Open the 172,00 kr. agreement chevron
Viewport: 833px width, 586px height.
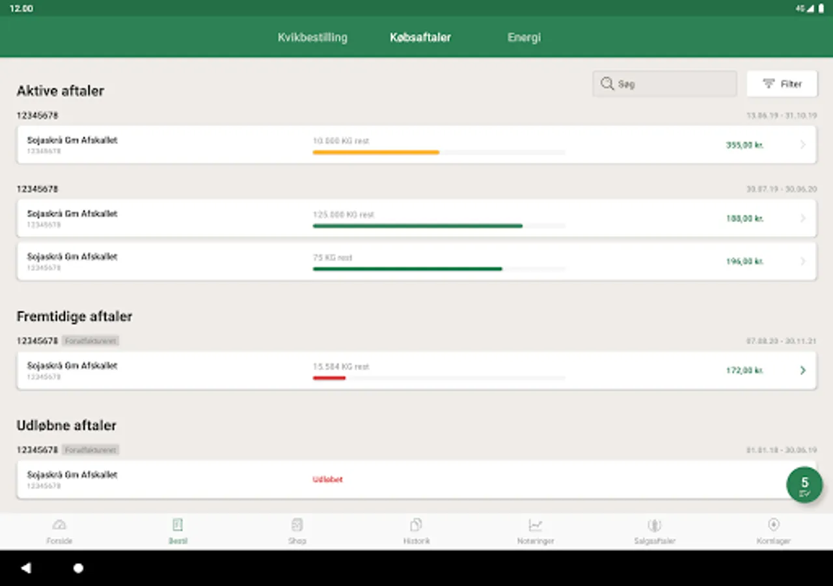[x=802, y=370]
